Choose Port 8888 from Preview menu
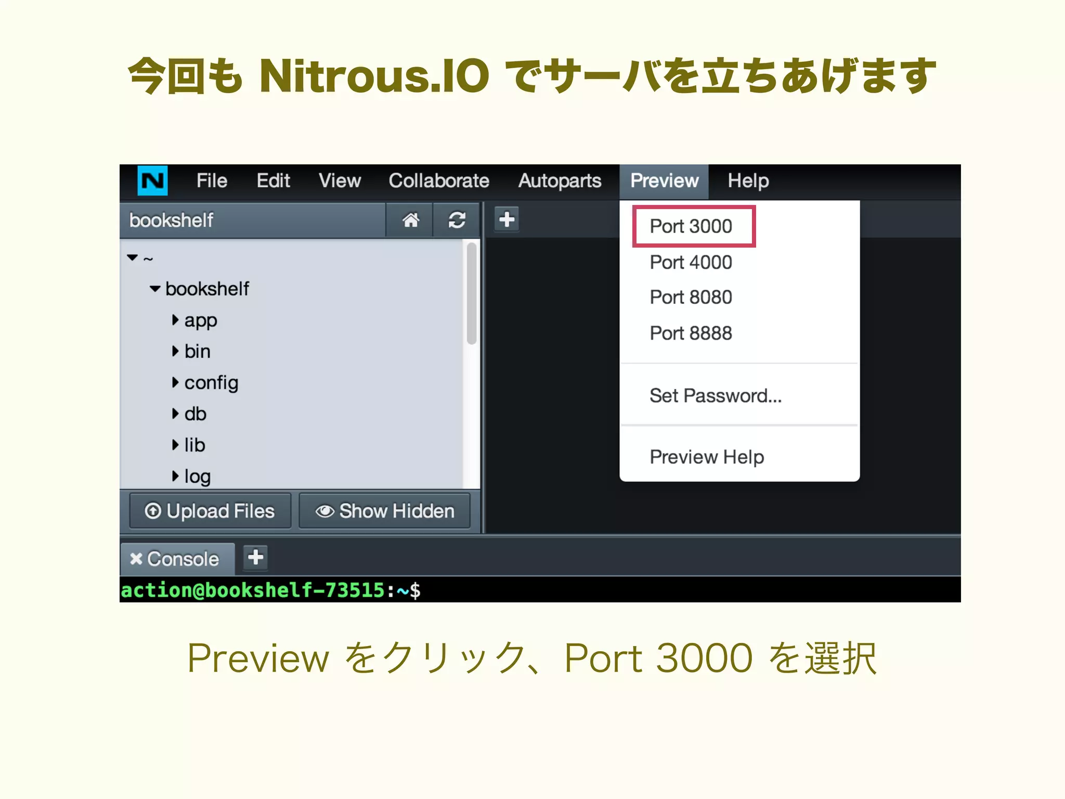 [x=691, y=333]
